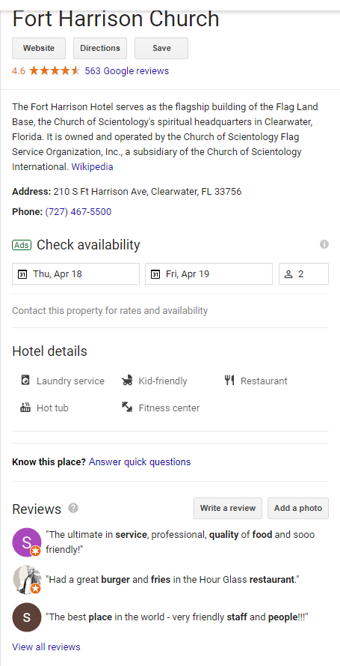Click the Fitness center dumbbell icon
Viewport: 340px width, 666px height.
coord(127,408)
